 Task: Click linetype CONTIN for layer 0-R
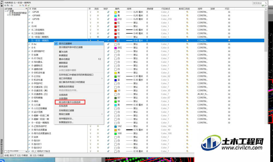click(202, 48)
